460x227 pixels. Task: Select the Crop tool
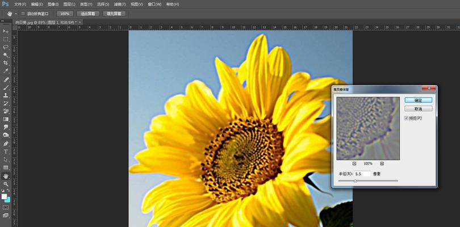click(6, 63)
